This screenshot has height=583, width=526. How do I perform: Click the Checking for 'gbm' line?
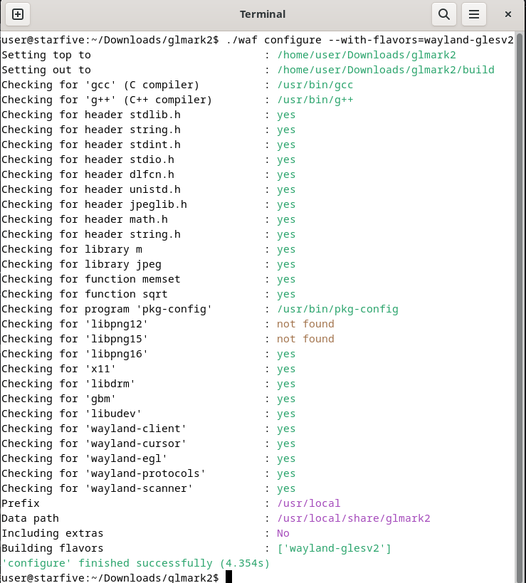pos(149,399)
